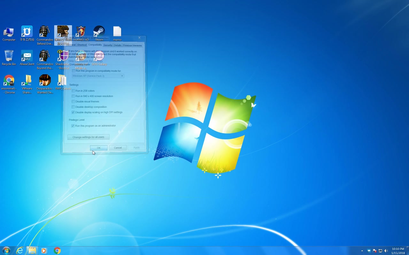Image resolution: width=409 pixels, height=255 pixels.
Task: Enable Run in 256 colors
Action: 73,91
